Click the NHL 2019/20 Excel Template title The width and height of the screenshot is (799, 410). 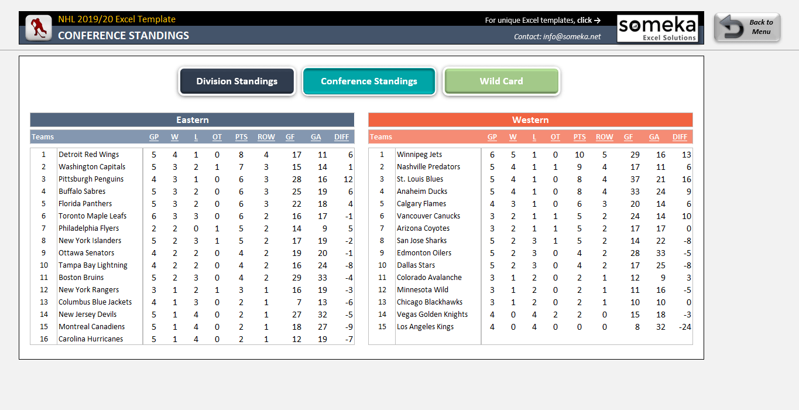click(x=116, y=19)
